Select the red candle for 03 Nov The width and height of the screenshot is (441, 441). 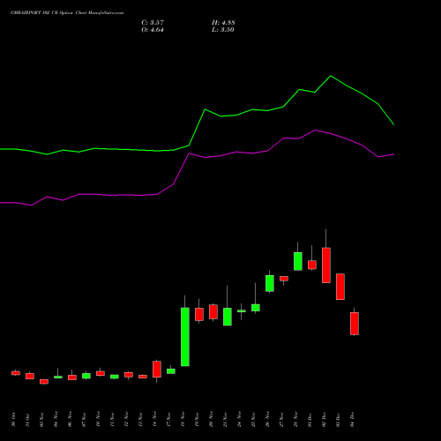point(44,381)
